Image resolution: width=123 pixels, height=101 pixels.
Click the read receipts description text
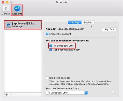(80, 83)
